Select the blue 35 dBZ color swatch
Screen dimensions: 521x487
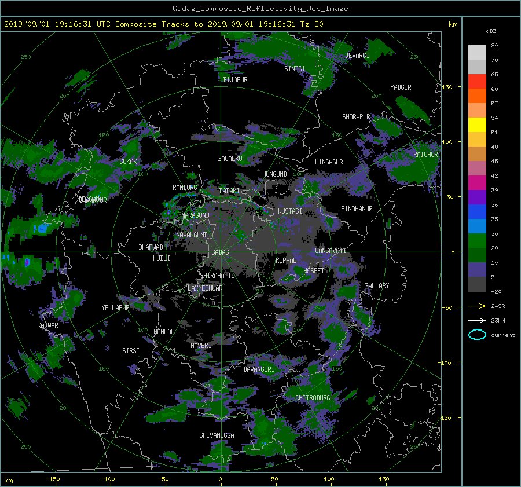pos(477,212)
